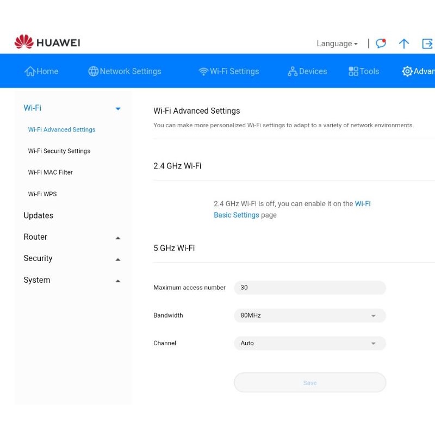The width and height of the screenshot is (435, 435).
Task: Click the Tools grid icon
Action: point(353,71)
